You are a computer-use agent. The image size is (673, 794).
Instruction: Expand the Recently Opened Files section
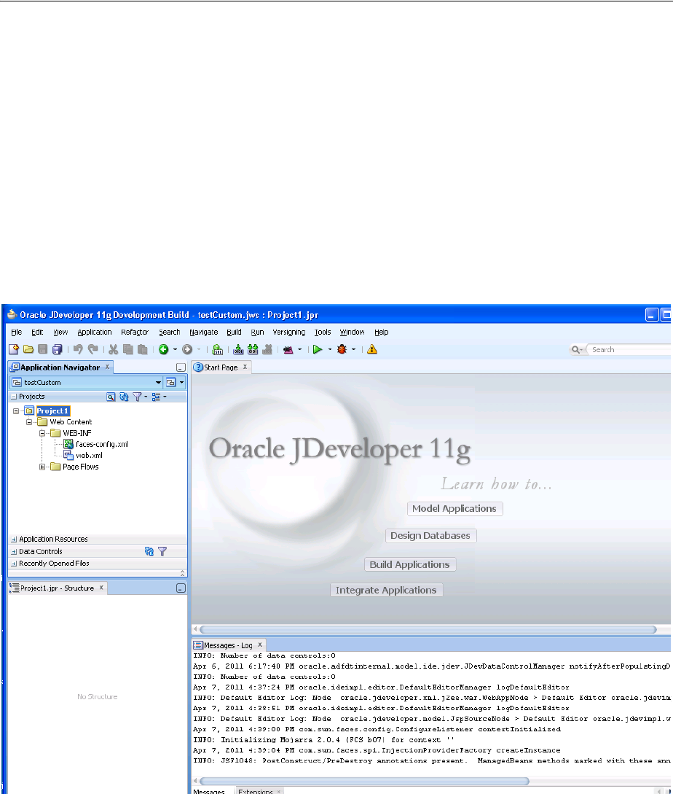(x=14, y=564)
